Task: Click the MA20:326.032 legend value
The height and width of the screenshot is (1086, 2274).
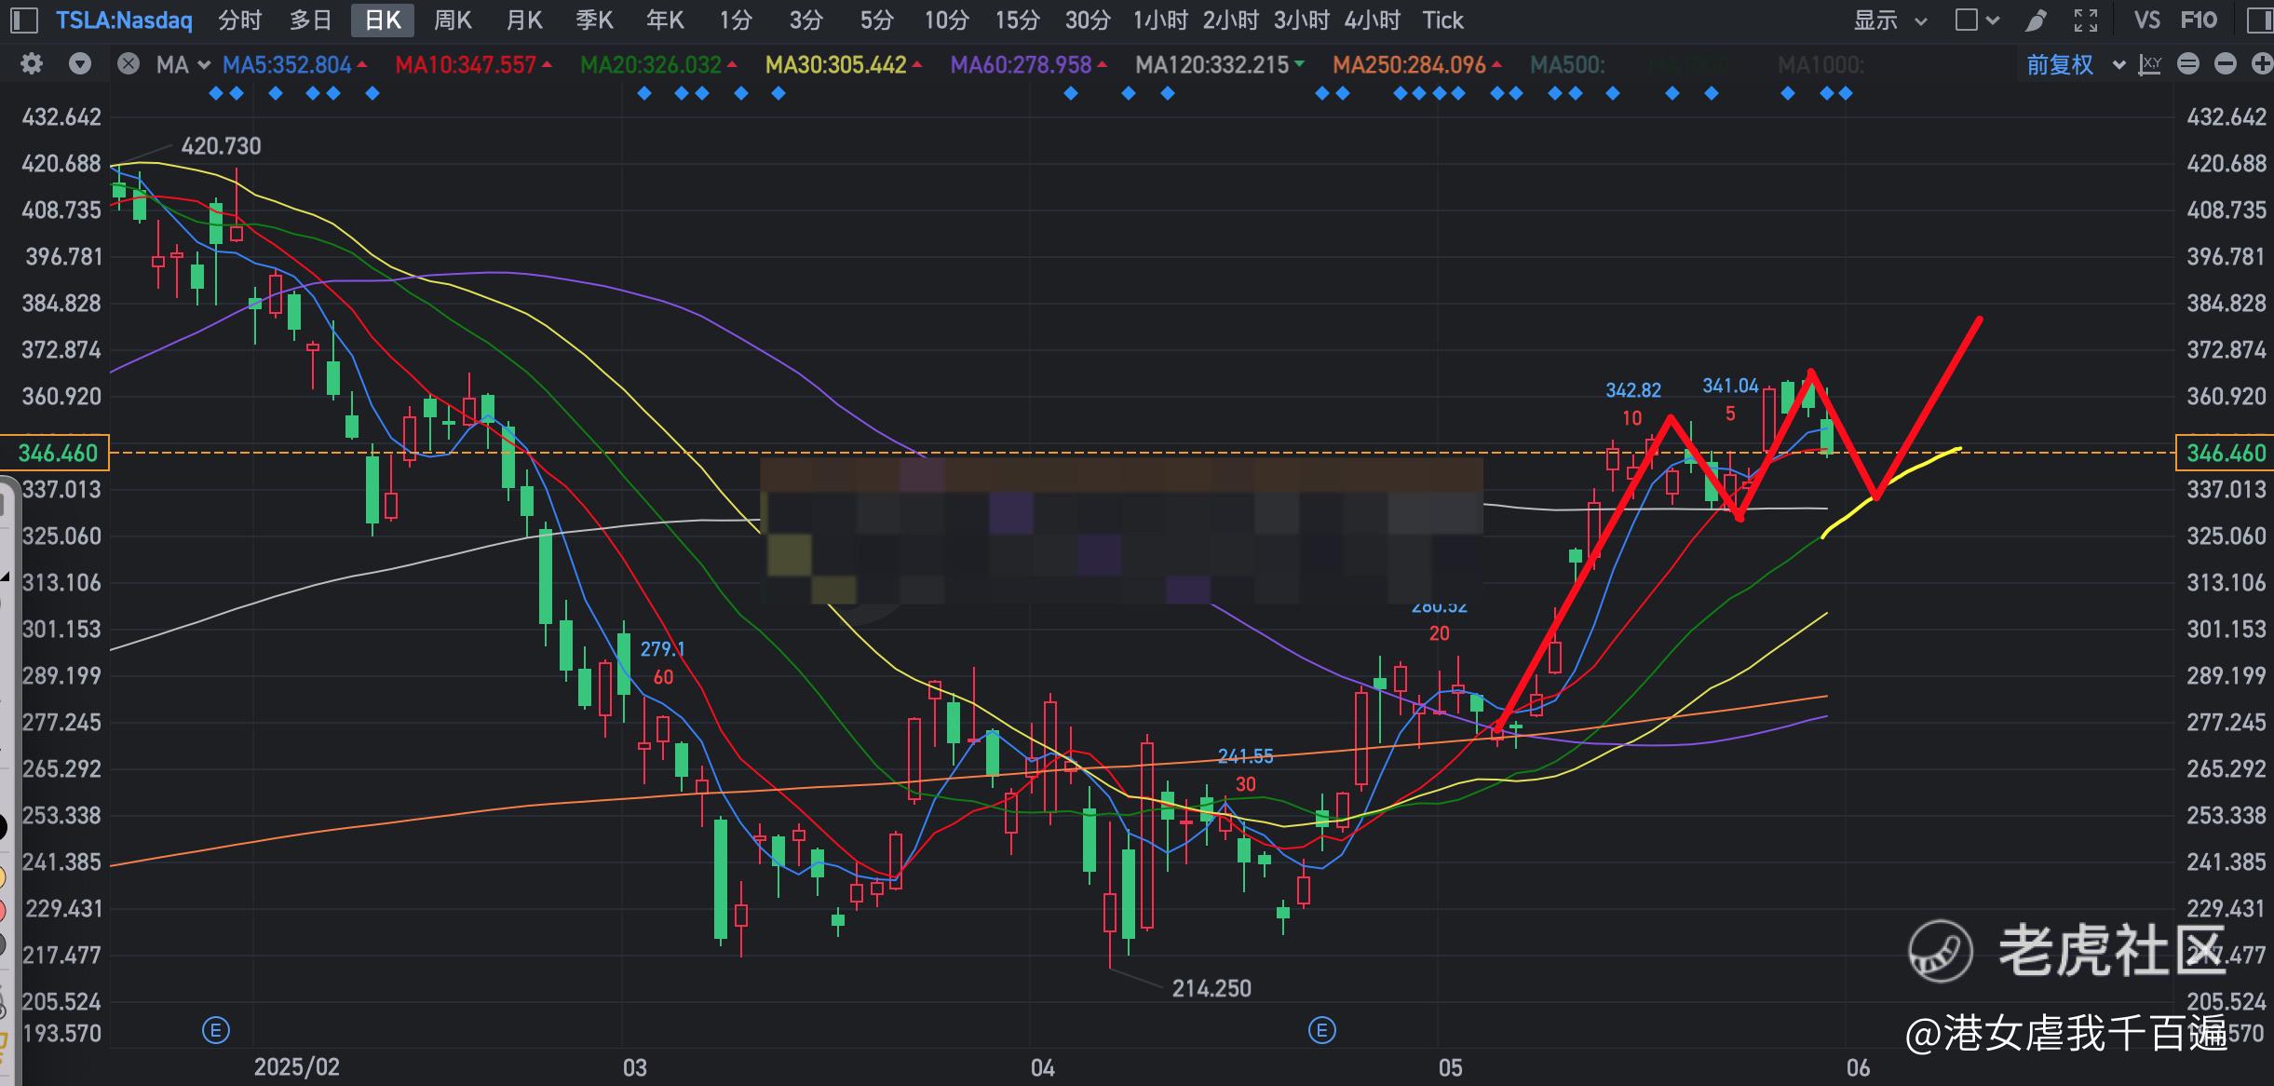Action: coord(651,64)
